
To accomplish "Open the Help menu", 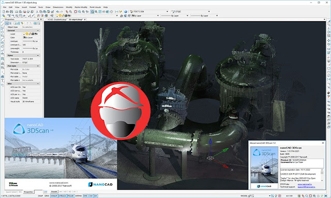I will pyautogui.click(x=106, y=7).
